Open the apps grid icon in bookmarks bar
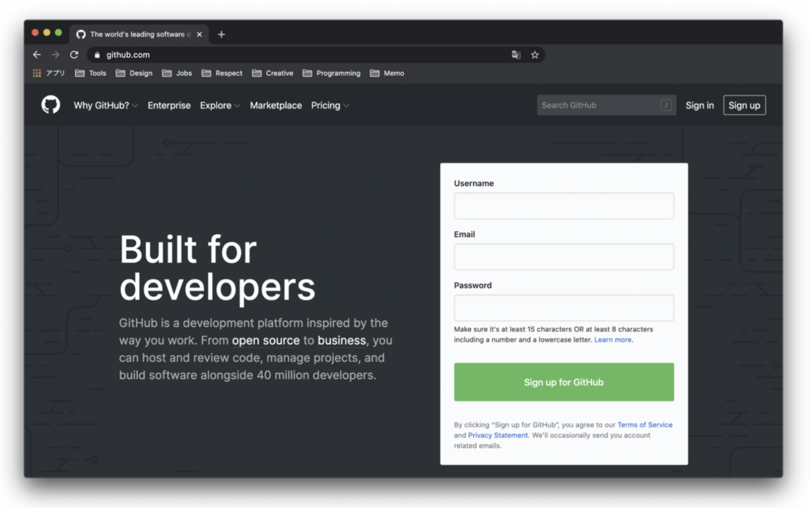810x508 pixels. click(x=36, y=73)
